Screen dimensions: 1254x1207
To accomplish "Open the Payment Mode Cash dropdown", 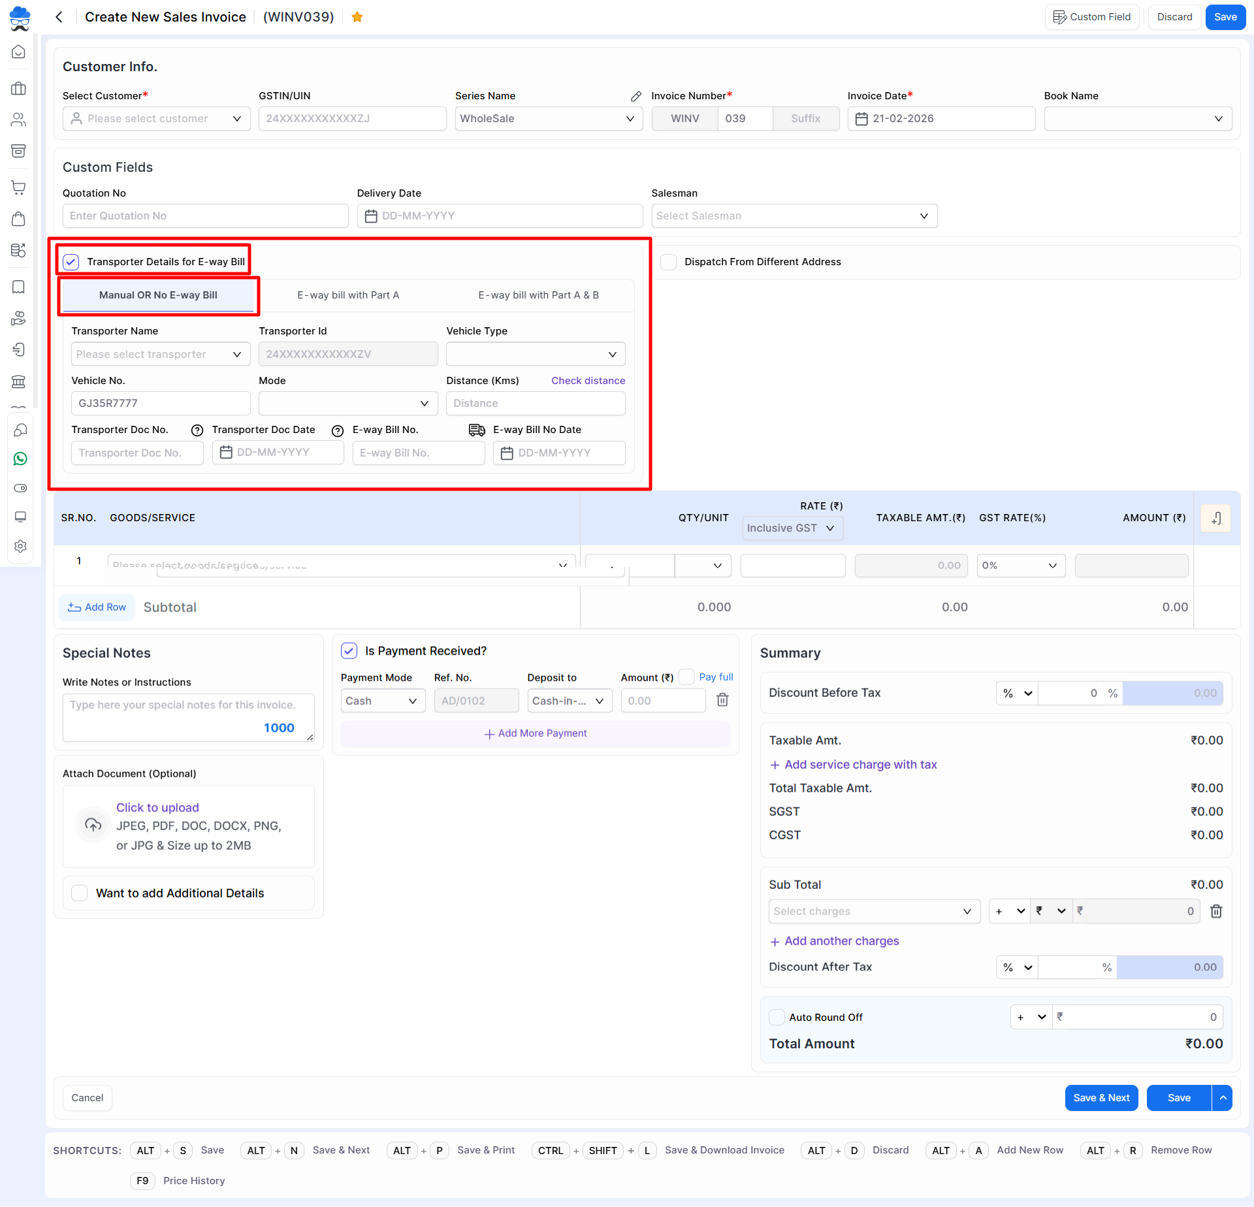I will (x=382, y=701).
